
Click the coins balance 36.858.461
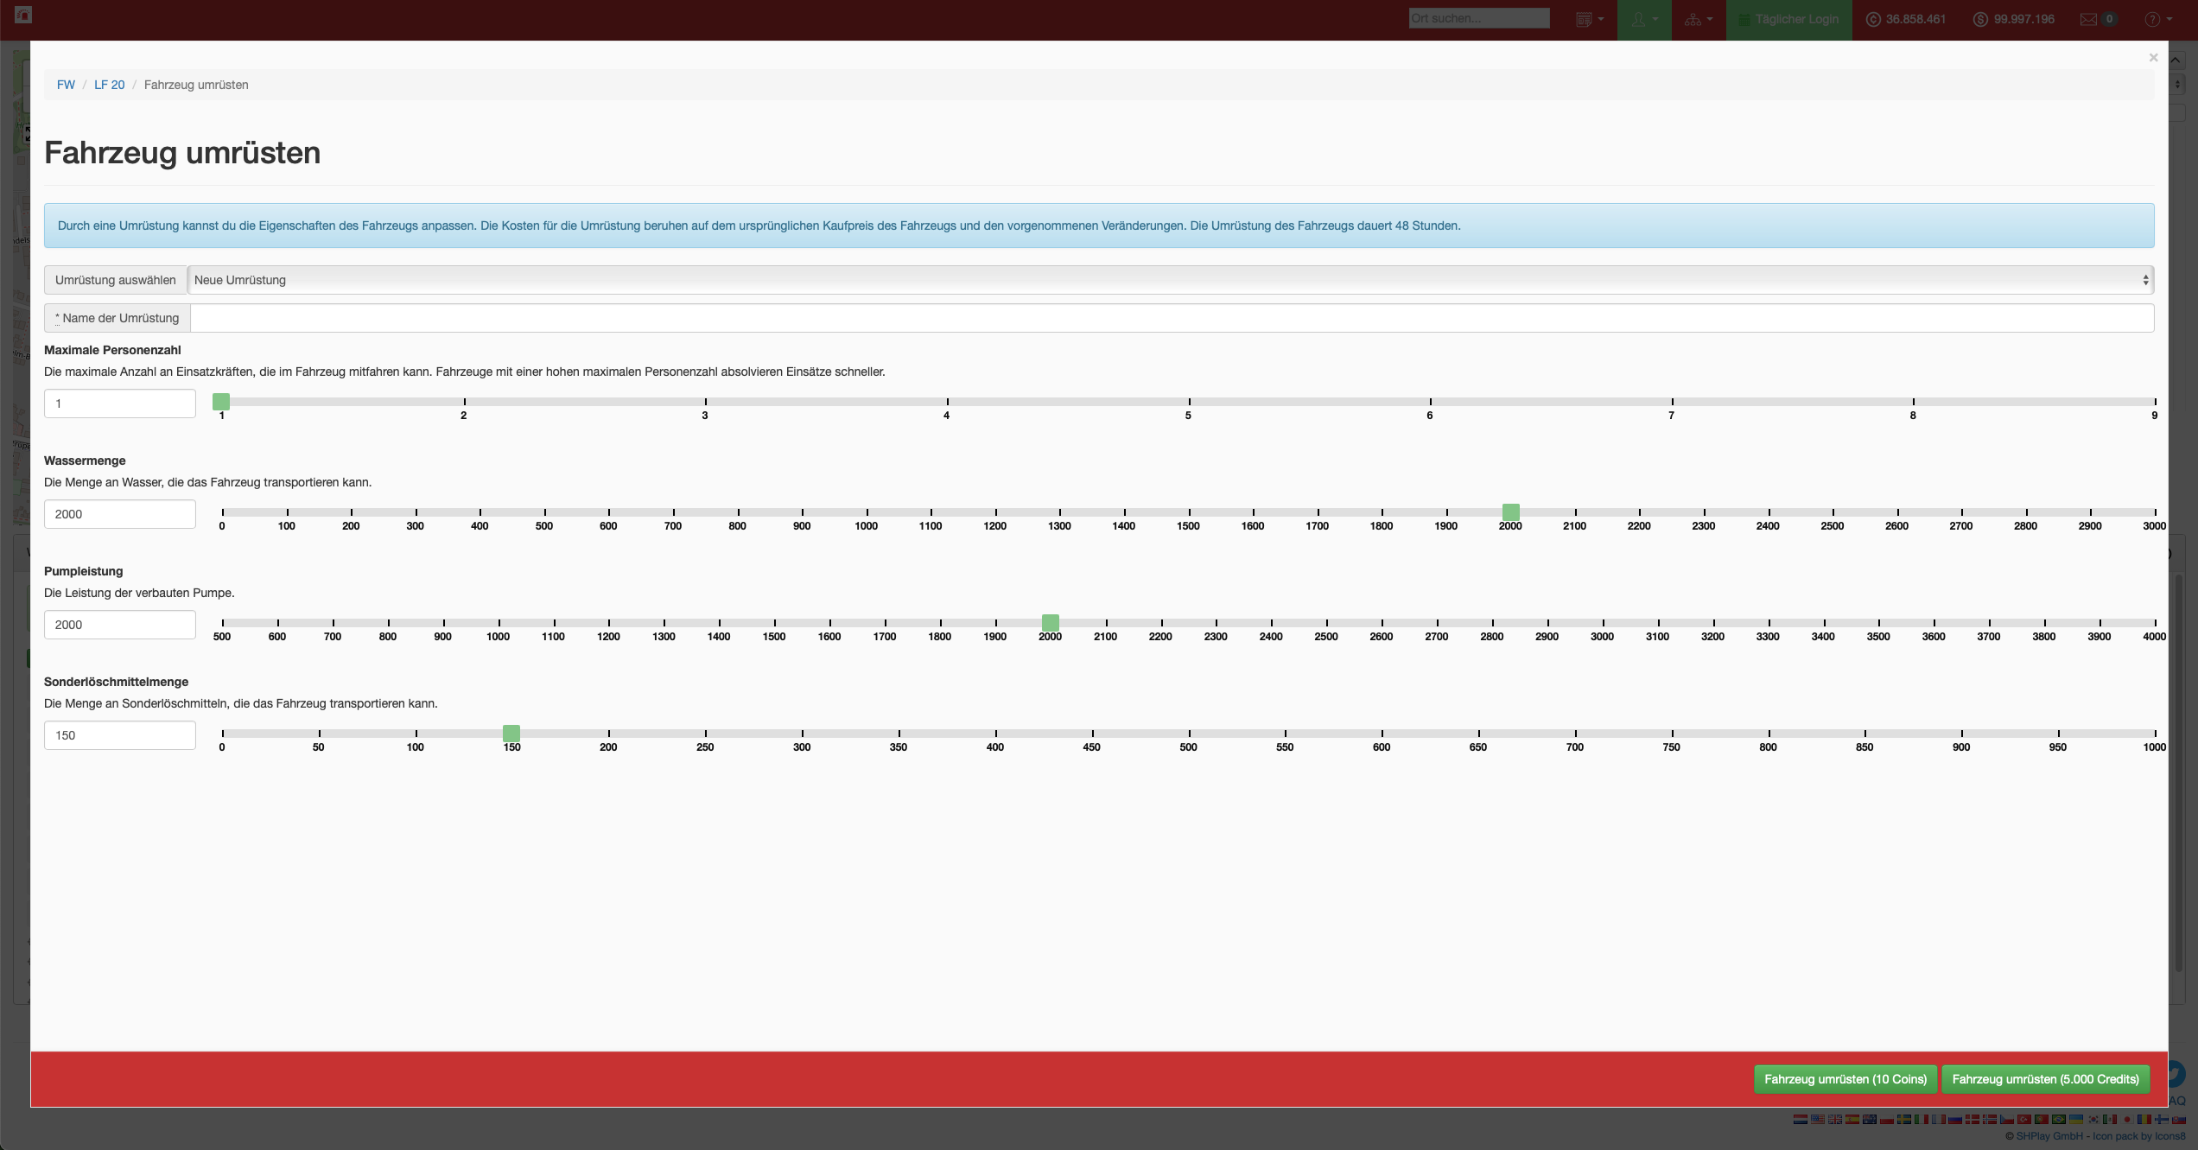[1906, 19]
